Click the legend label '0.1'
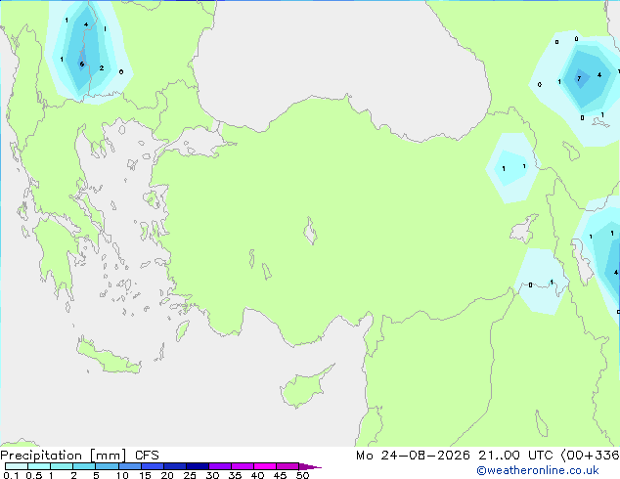The height and width of the screenshot is (479, 620). pos(11,475)
